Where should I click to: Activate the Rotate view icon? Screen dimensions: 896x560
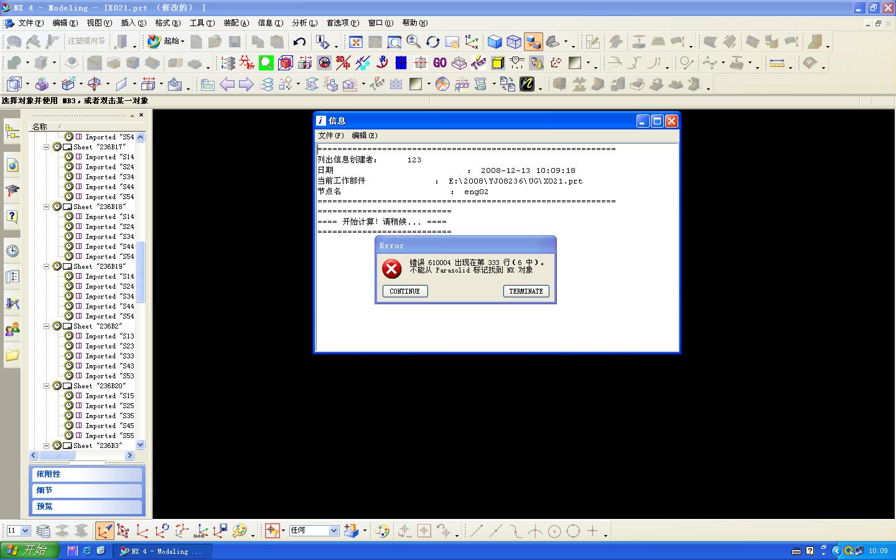432,42
